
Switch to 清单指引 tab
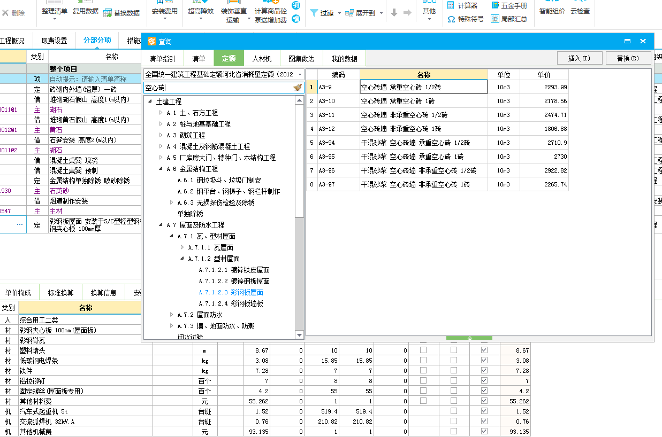(x=163, y=58)
